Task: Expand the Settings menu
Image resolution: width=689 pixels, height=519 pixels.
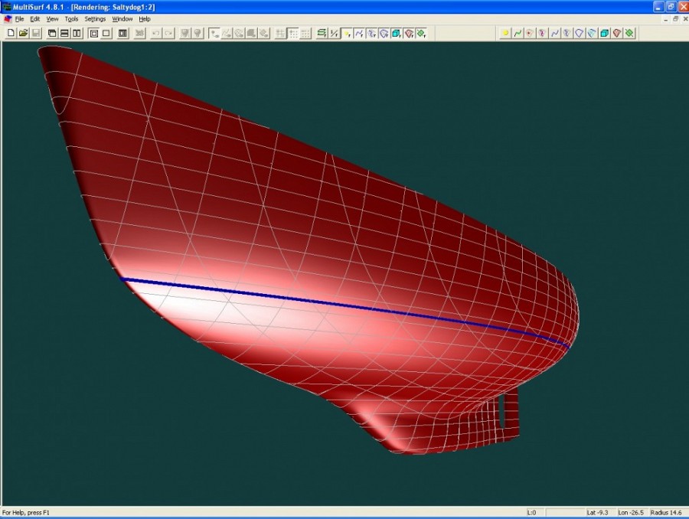Action: tap(95, 18)
